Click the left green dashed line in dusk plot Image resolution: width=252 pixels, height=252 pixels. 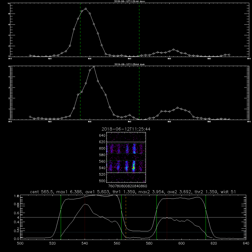(80, 93)
